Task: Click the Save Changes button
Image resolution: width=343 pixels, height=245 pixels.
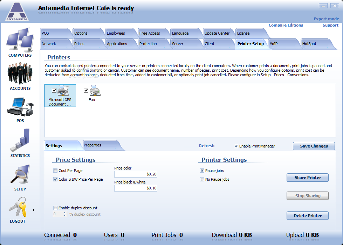Action: [x=314, y=146]
